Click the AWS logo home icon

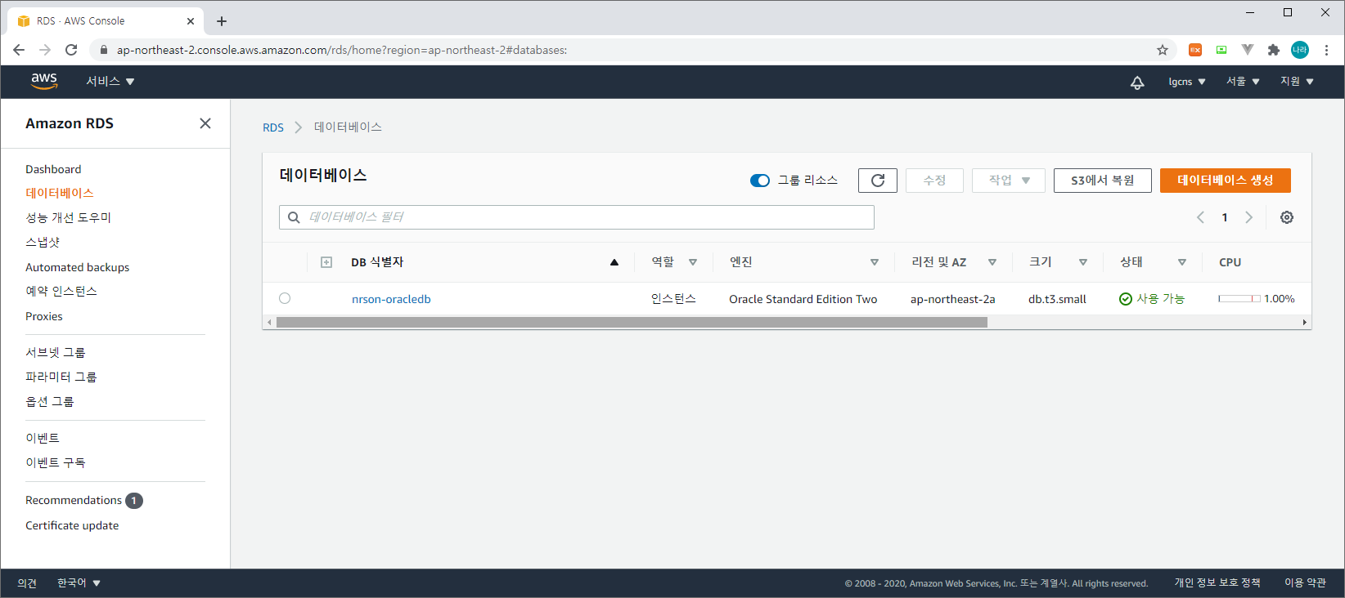click(x=44, y=81)
